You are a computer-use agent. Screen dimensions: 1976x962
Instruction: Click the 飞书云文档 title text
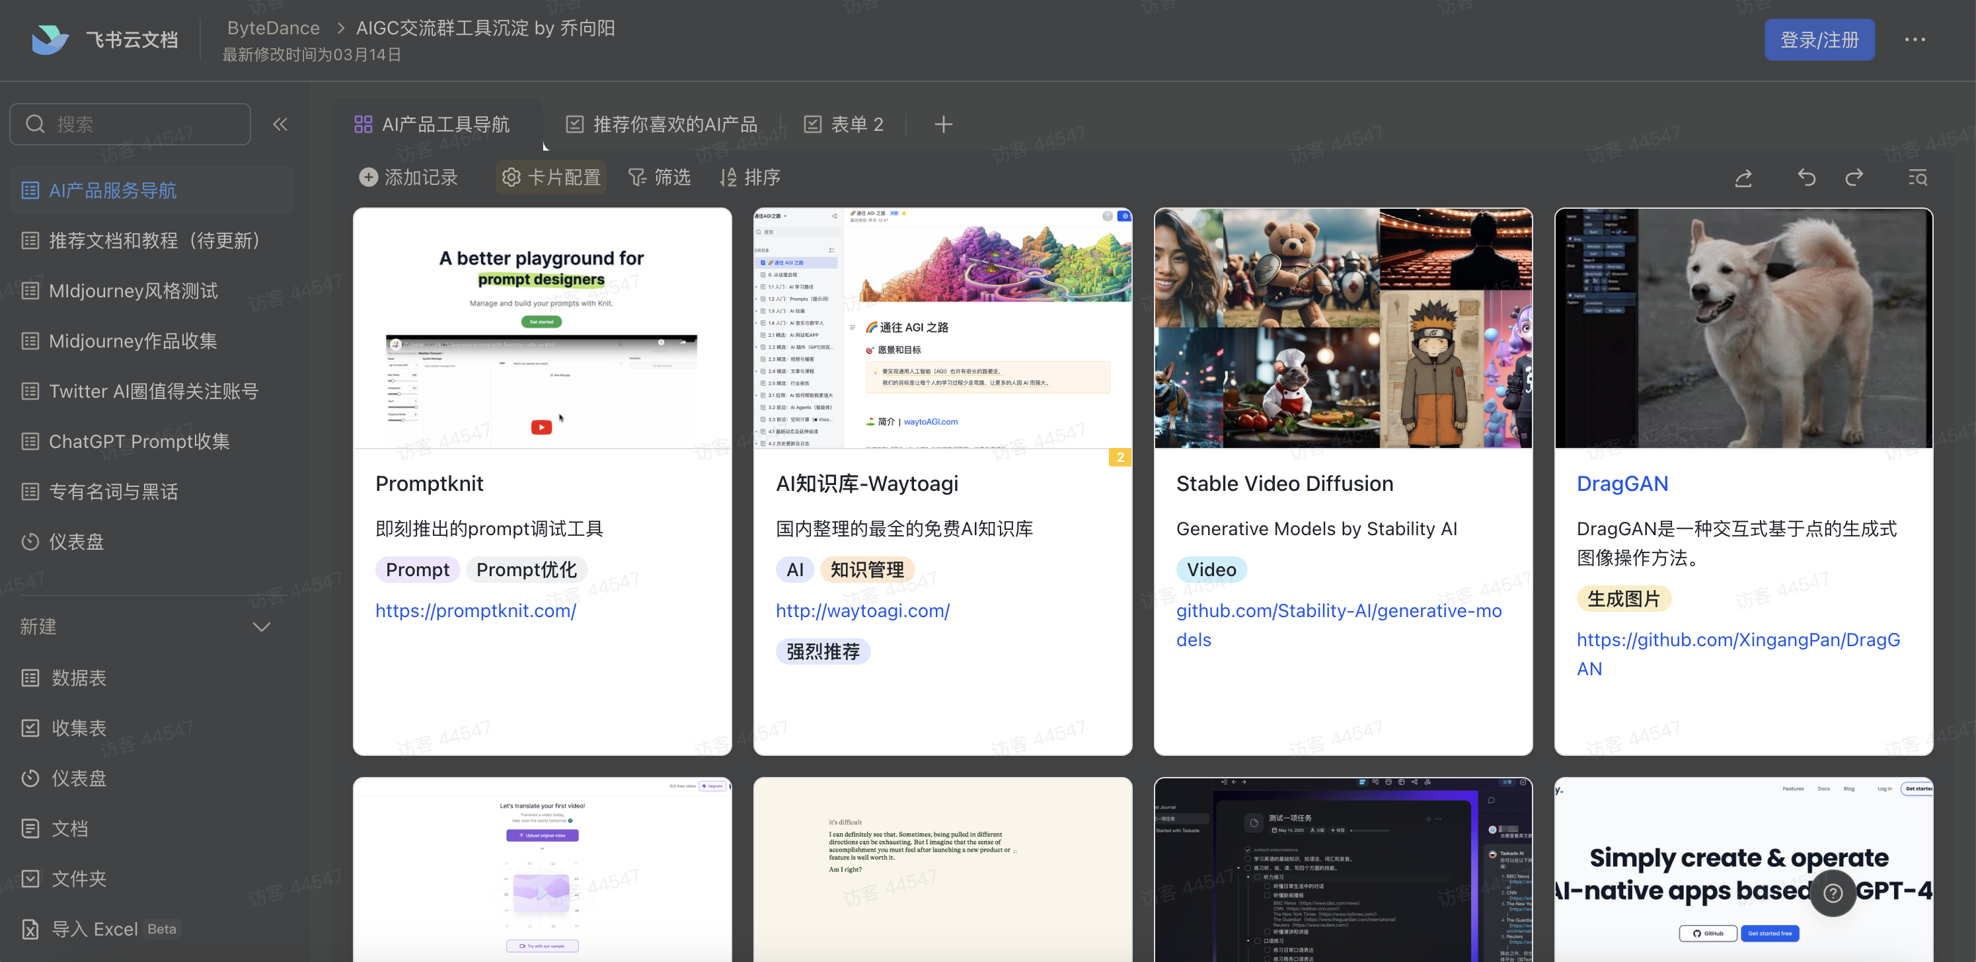tap(131, 40)
